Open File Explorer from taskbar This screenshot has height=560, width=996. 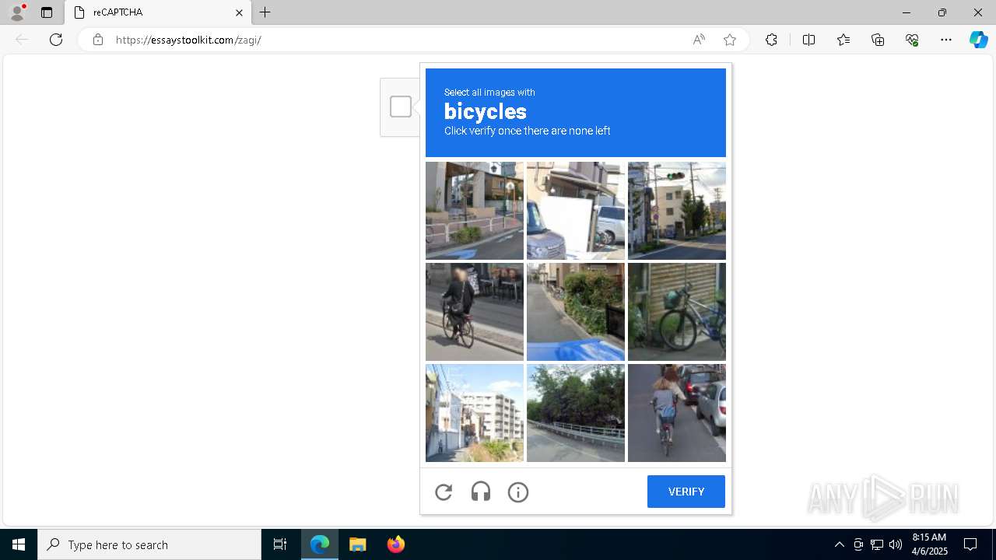pos(358,544)
